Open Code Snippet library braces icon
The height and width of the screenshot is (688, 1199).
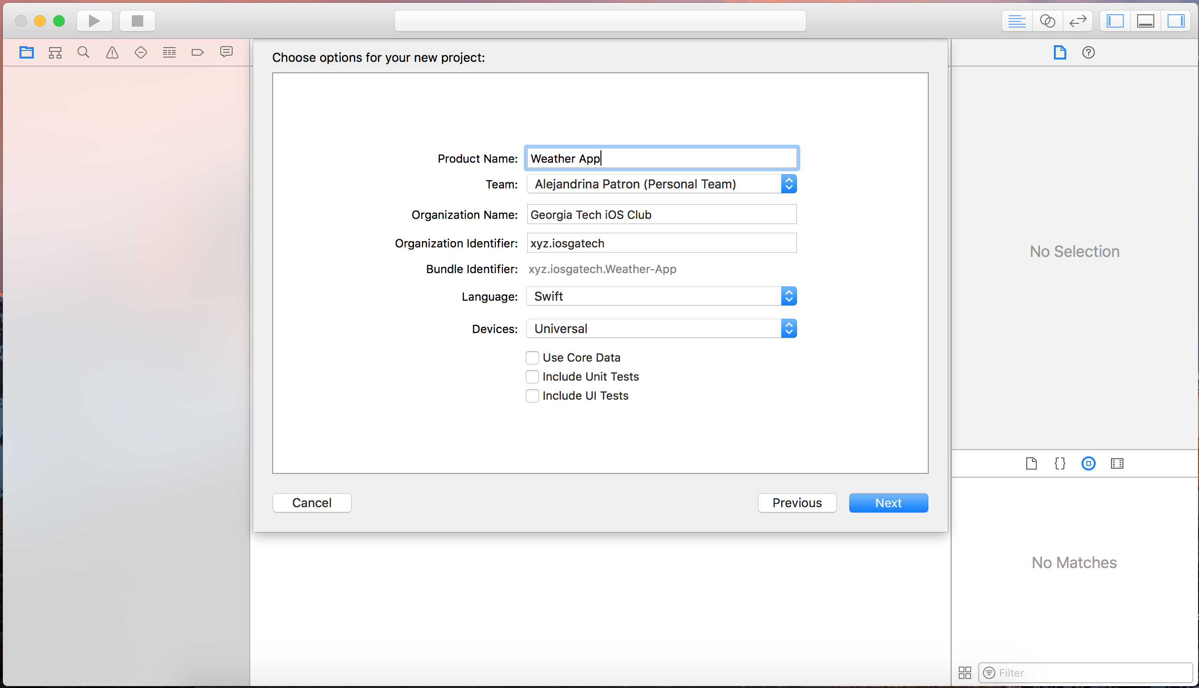[1060, 463]
